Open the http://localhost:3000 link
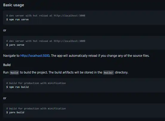This screenshot has height=121, width=165. (x=35, y=56)
